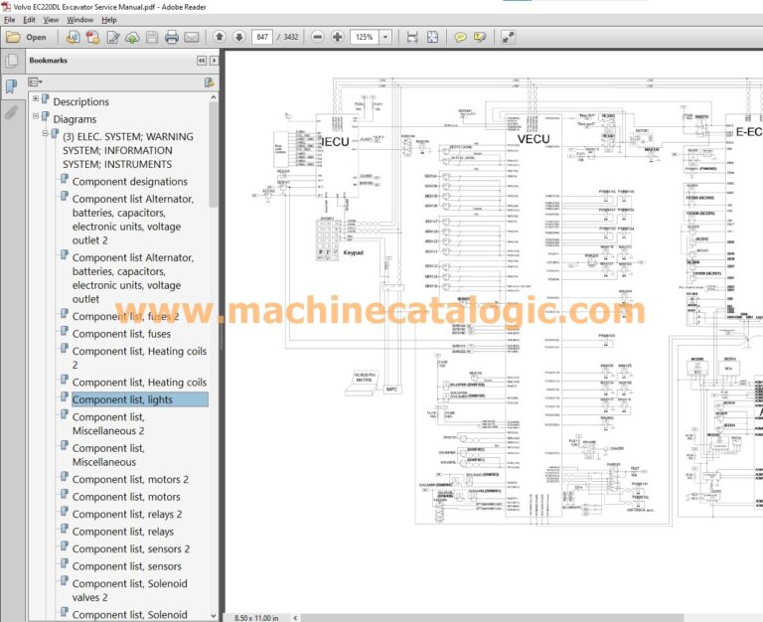Open the Component designations bookmark
This screenshot has width=763, height=622.
click(x=129, y=182)
